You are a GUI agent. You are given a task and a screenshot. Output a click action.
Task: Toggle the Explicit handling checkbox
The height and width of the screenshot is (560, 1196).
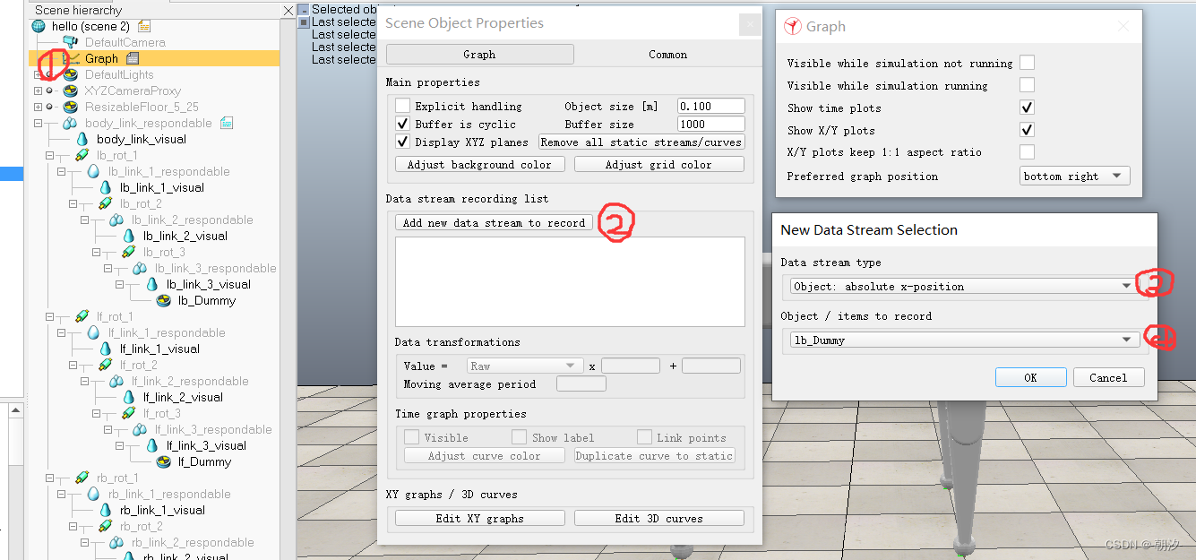(x=402, y=105)
